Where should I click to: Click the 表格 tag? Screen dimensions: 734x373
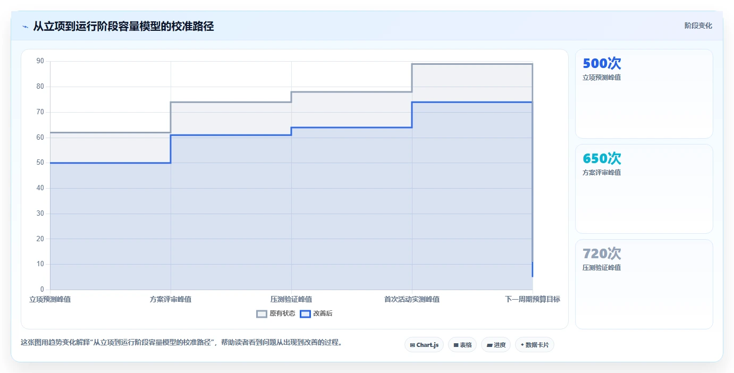click(x=462, y=345)
